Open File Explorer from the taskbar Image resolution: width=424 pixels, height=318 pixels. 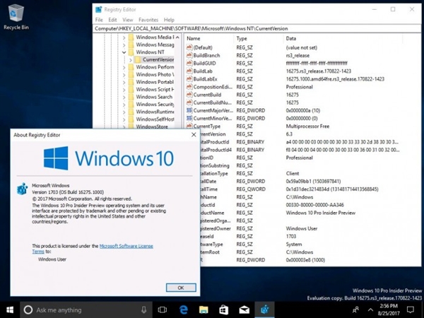click(203, 310)
